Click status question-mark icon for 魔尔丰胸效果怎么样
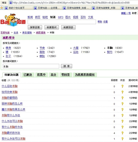 click(122, 109)
